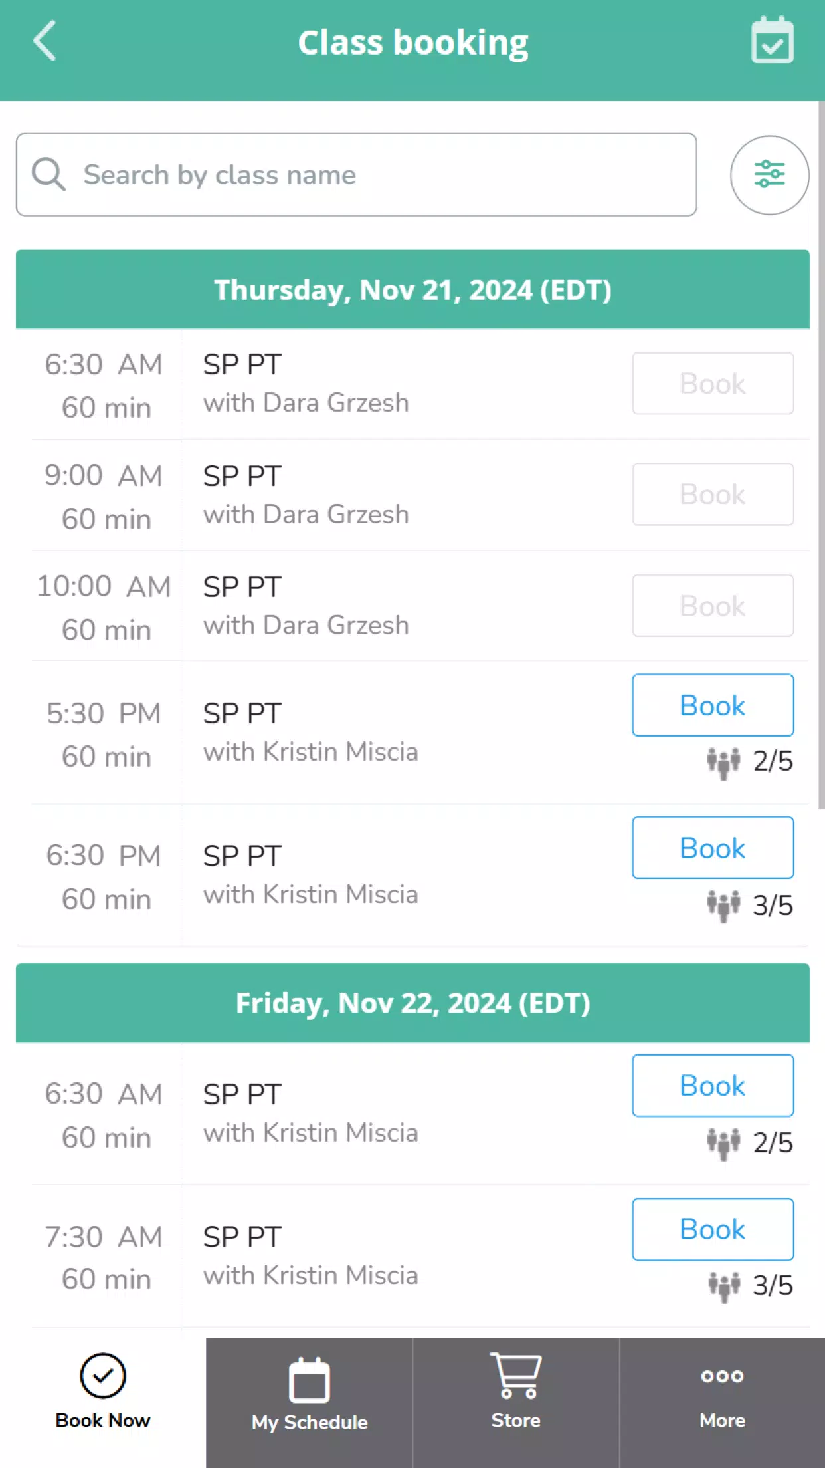This screenshot has width=825, height=1468.
Task: Tap disabled Book button for 10:00 AM class
Action: 713,606
